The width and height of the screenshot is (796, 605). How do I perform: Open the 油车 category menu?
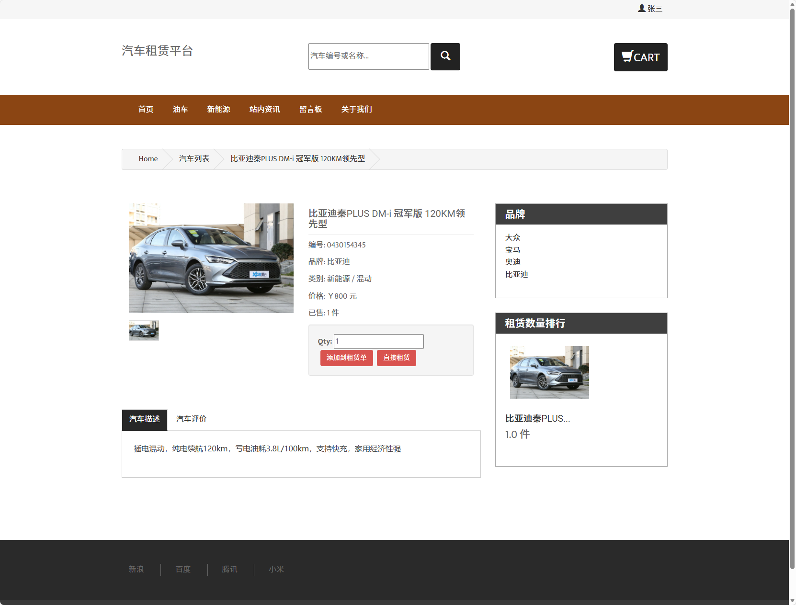click(180, 110)
